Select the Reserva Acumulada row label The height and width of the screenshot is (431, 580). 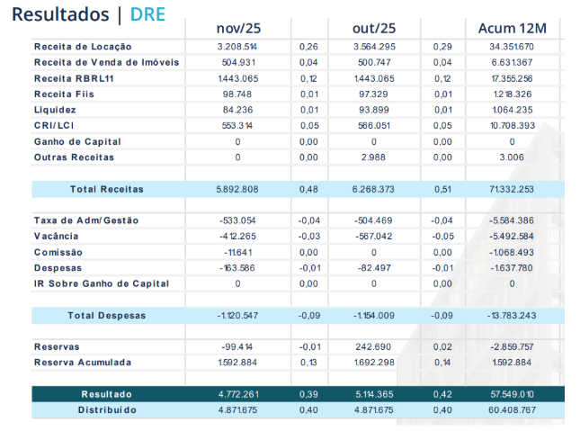[x=82, y=363]
